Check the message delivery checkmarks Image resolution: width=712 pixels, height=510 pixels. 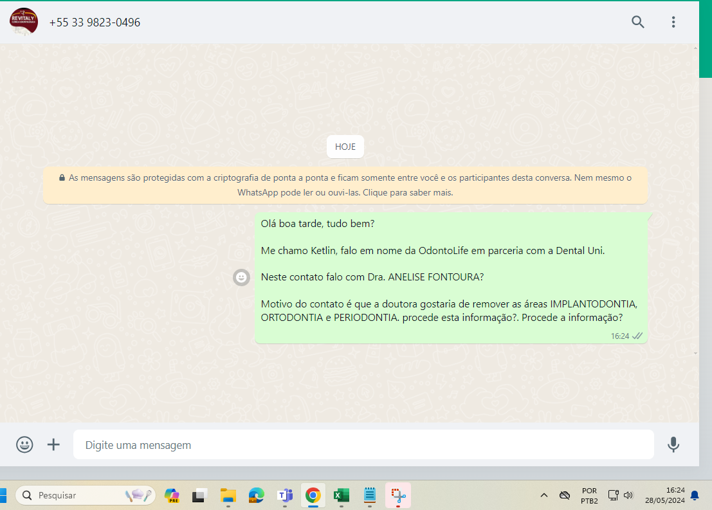pyautogui.click(x=637, y=336)
